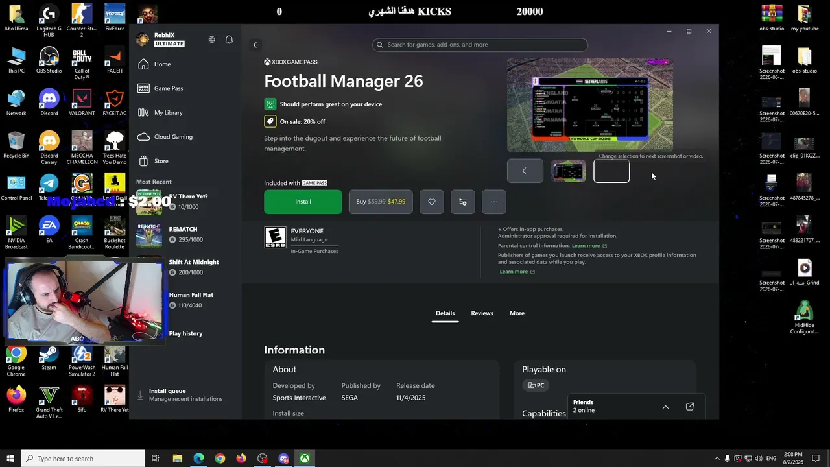This screenshot has width=830, height=467.
Task: Show previous screenshot with left arrow
Action: click(525, 171)
